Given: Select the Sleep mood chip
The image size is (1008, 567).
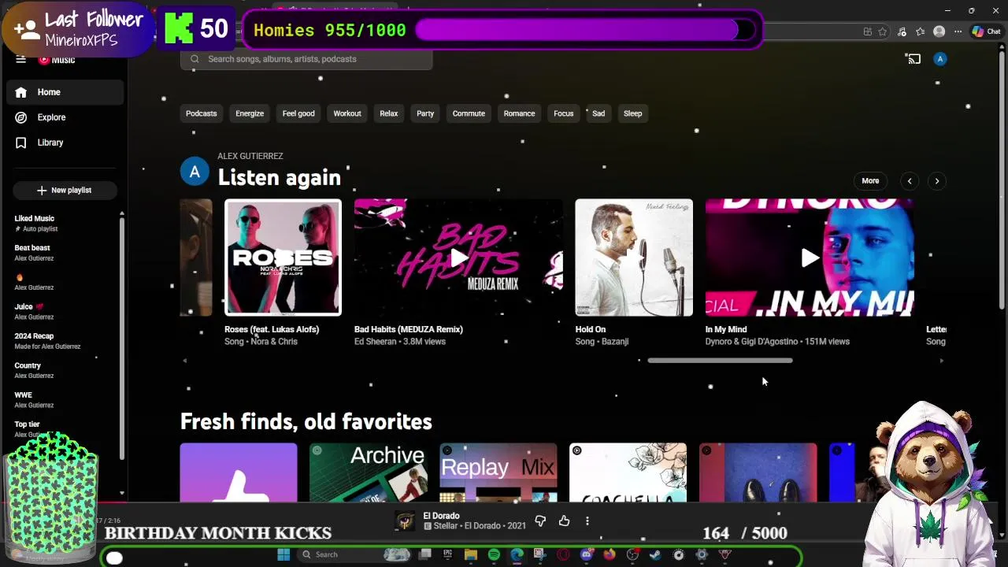Looking at the screenshot, I should tap(633, 113).
